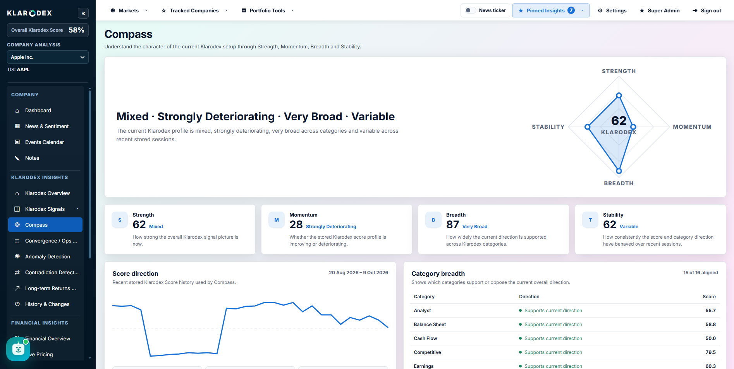Open the Pinned Insights dropdown
The height and width of the screenshot is (369, 734).
point(551,10)
